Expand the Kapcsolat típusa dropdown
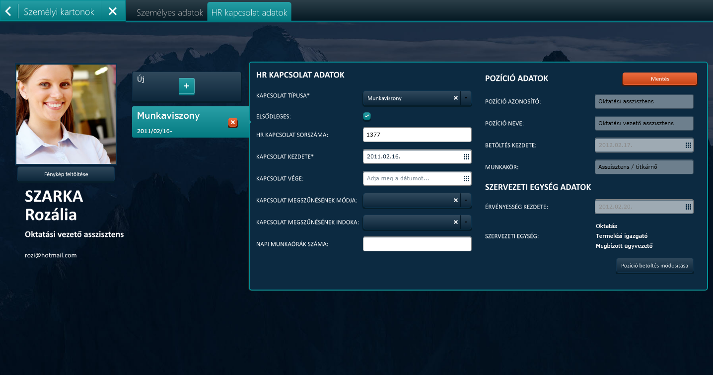This screenshot has height=375, width=713. (466, 98)
